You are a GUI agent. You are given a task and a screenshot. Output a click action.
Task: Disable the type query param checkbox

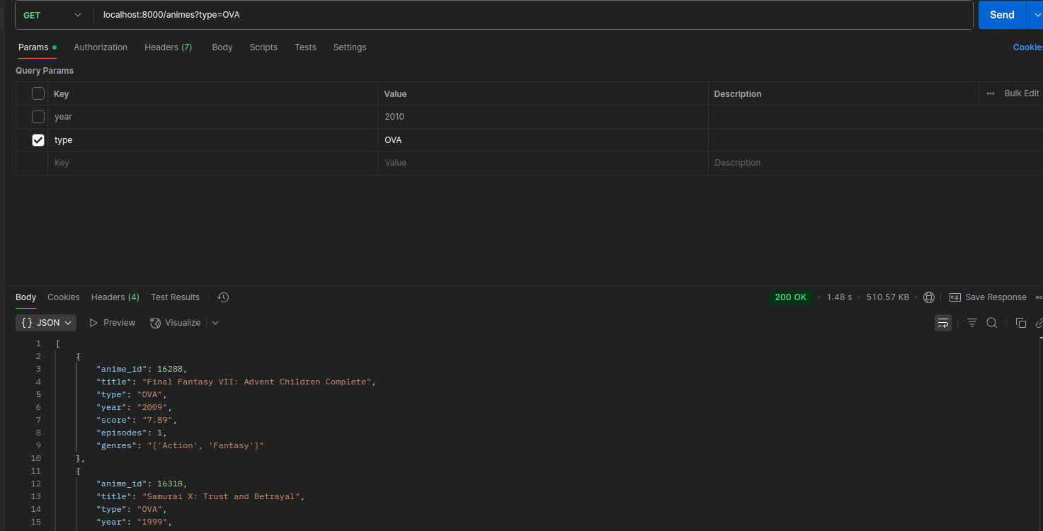click(x=38, y=140)
